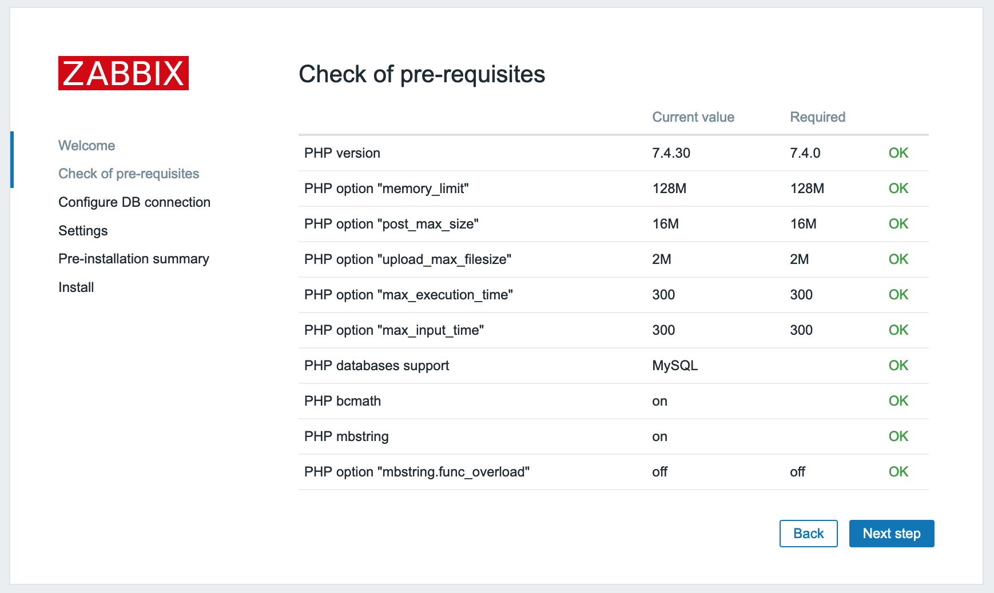Open the Welcome setup step
Screen dimensions: 994x593
pos(87,146)
